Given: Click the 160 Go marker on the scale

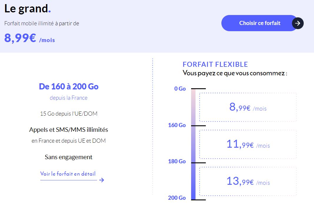Looking at the screenshot, I should [177, 125].
